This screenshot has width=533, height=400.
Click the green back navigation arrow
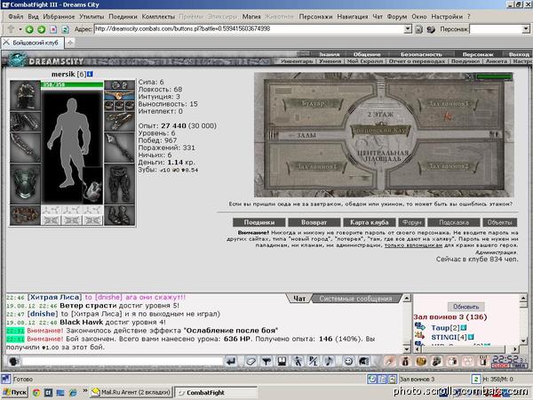[x=29, y=29]
